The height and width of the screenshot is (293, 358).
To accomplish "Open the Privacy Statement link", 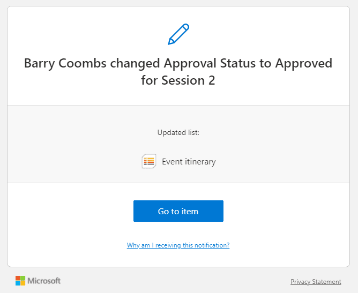I will point(316,282).
